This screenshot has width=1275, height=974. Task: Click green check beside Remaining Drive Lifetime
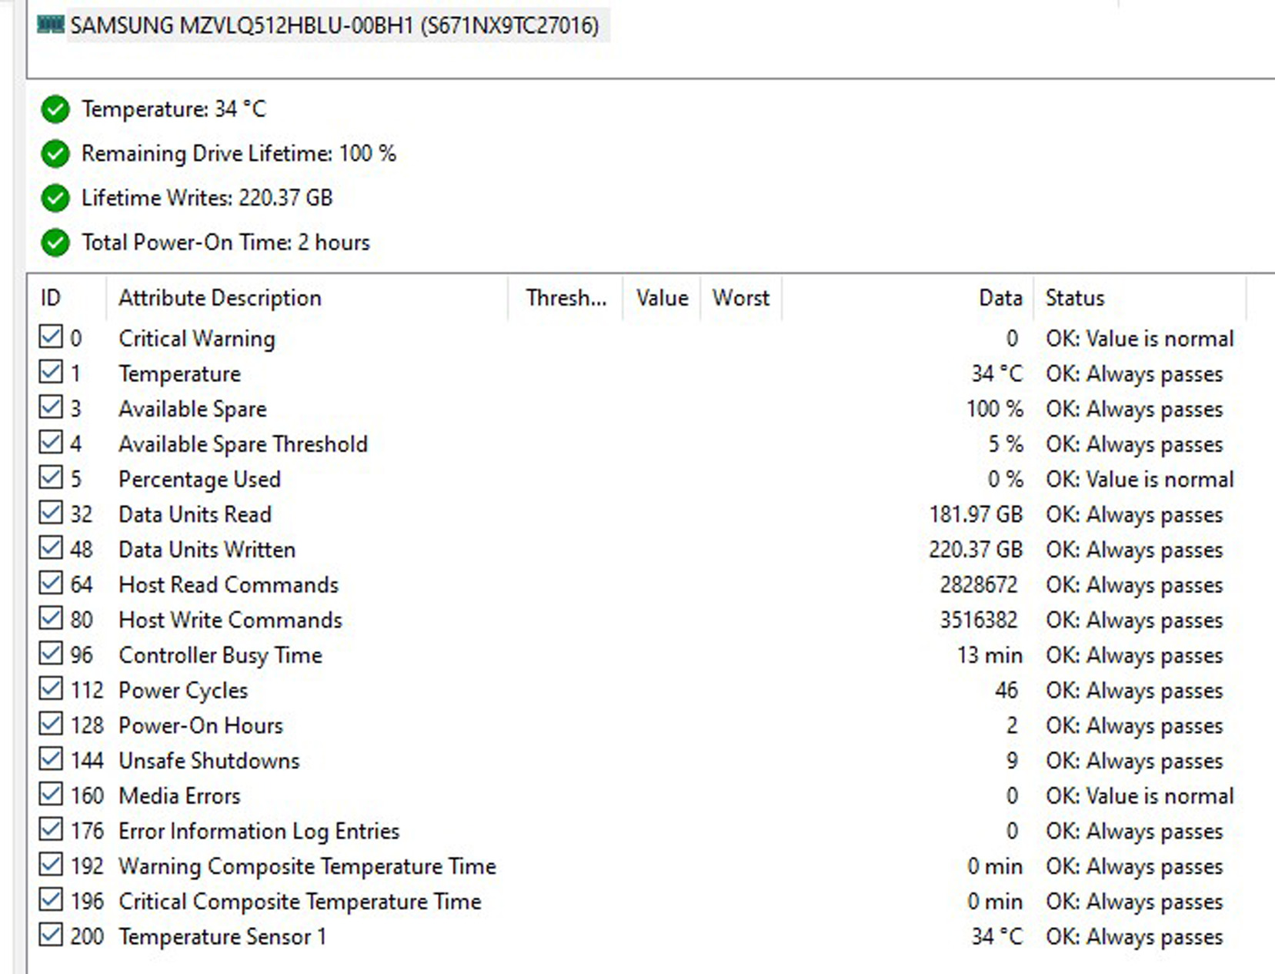coord(55,154)
